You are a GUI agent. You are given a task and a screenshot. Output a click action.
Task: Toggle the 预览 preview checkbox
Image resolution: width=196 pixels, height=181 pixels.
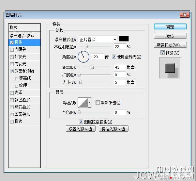pyautogui.click(x=162, y=53)
